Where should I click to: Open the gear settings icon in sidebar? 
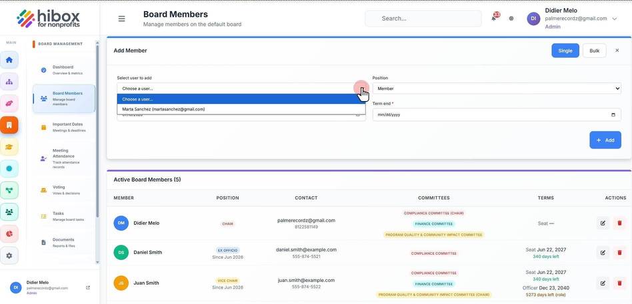(x=9, y=255)
